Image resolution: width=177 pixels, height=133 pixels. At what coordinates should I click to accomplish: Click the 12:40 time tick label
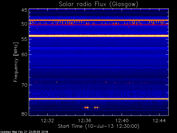[x=122, y=121]
